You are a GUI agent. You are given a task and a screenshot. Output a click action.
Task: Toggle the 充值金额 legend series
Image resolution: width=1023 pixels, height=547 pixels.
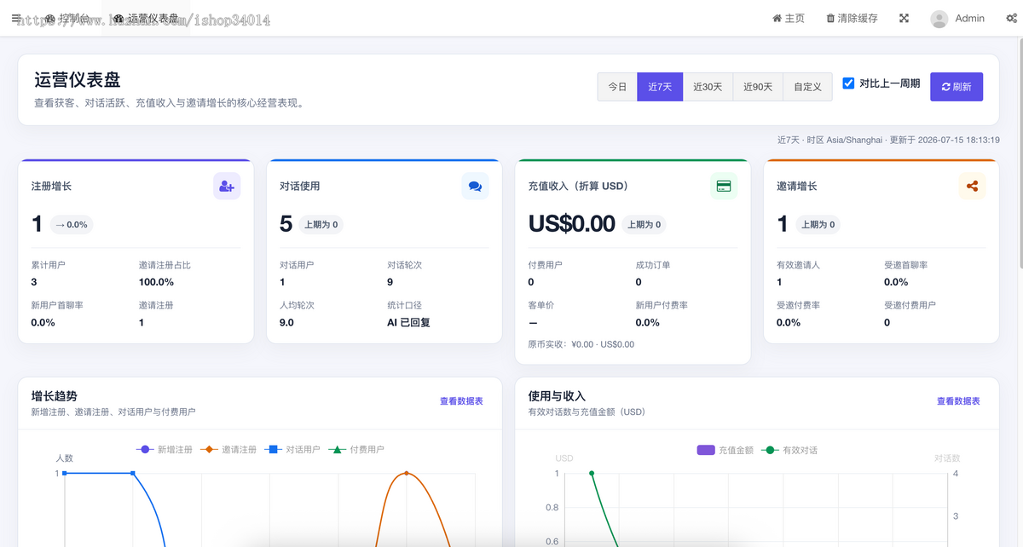725,450
